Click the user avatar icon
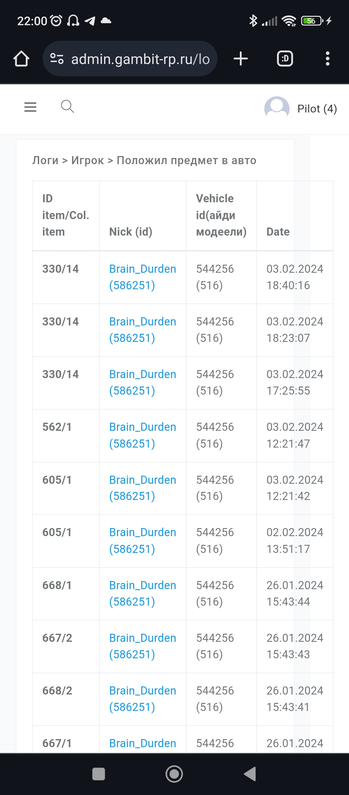Screen dimensions: 349x795 (x=277, y=109)
